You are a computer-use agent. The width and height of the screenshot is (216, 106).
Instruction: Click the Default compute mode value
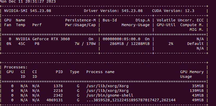195,44
